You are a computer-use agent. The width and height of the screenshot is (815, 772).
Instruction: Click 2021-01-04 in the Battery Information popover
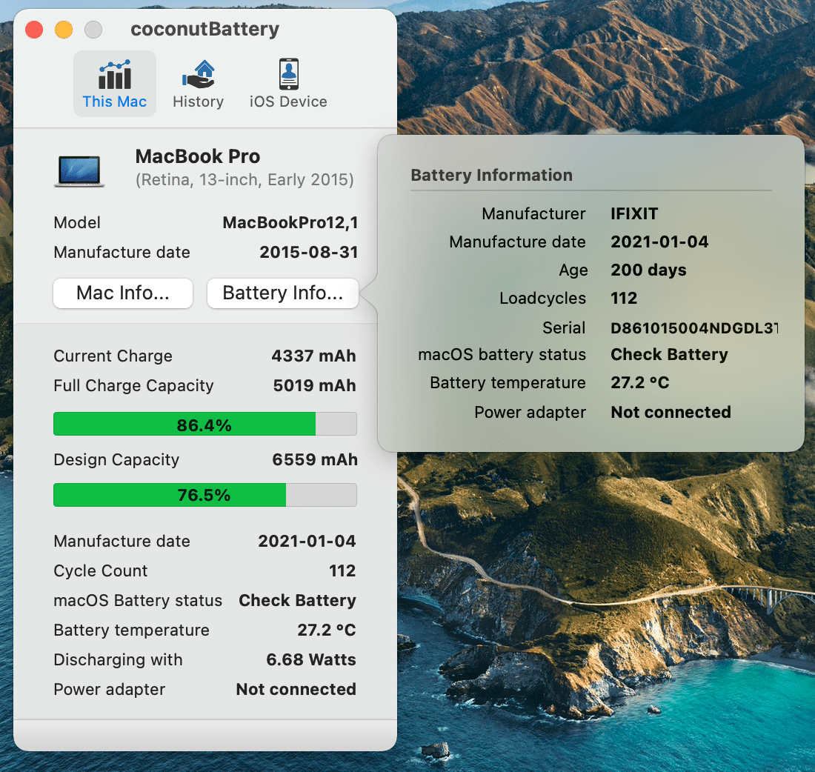pos(659,242)
